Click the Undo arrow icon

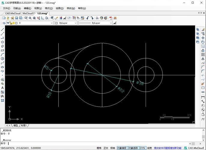point(88,18)
